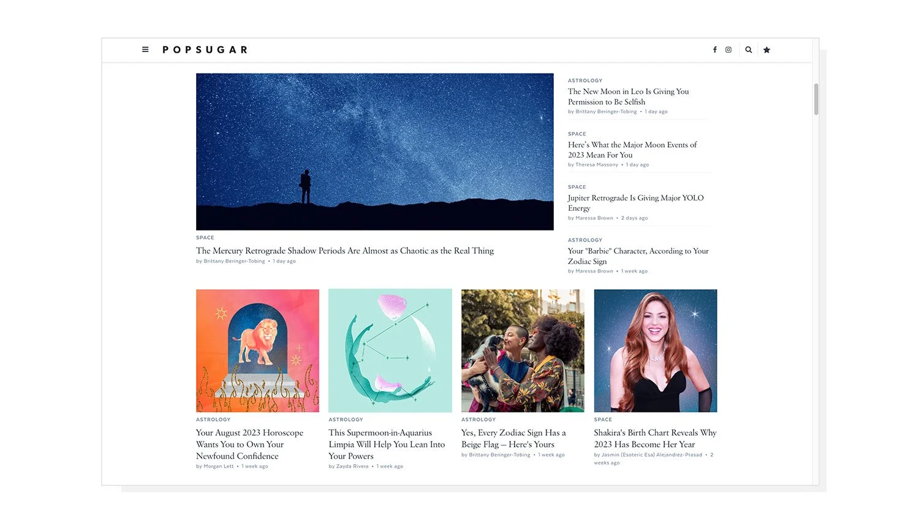Open the starry night sky featured image
Viewport: 919px width, 521px height.
point(375,152)
